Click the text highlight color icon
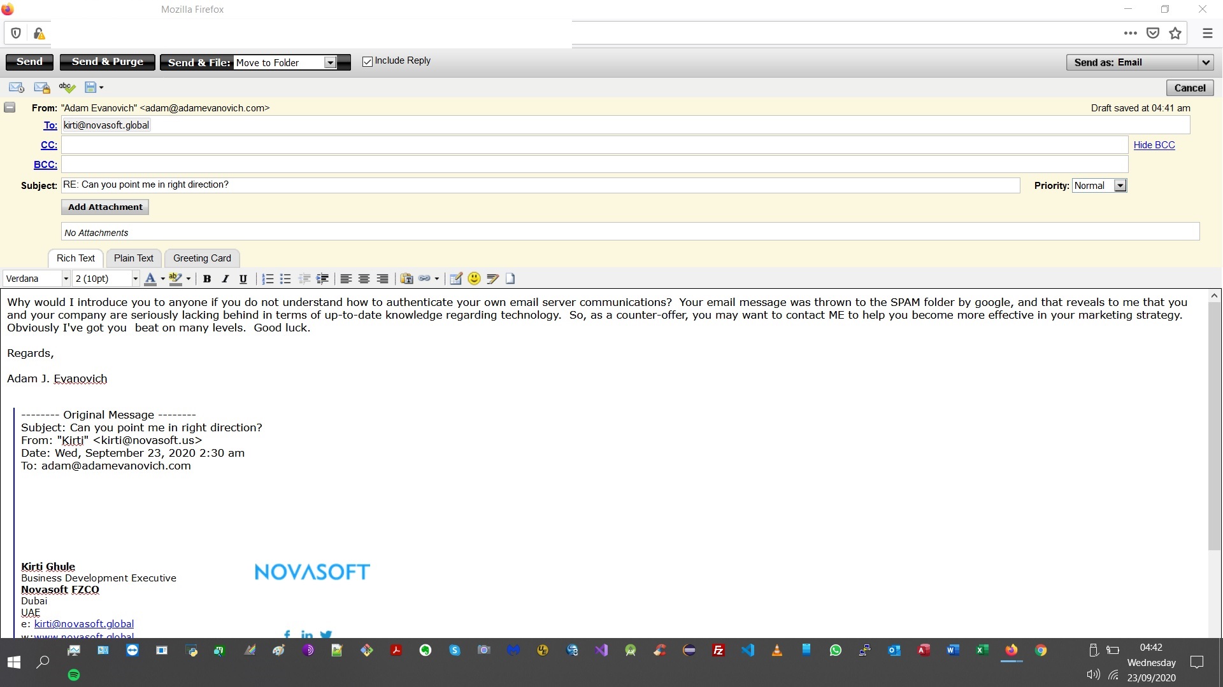This screenshot has width=1223, height=687. [176, 279]
